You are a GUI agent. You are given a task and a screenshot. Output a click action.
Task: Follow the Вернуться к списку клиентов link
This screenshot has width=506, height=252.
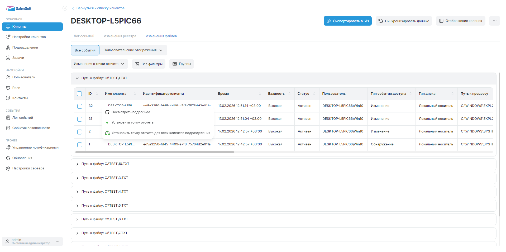pyautogui.click(x=100, y=8)
